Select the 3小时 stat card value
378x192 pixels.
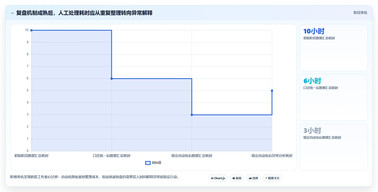pos(312,131)
